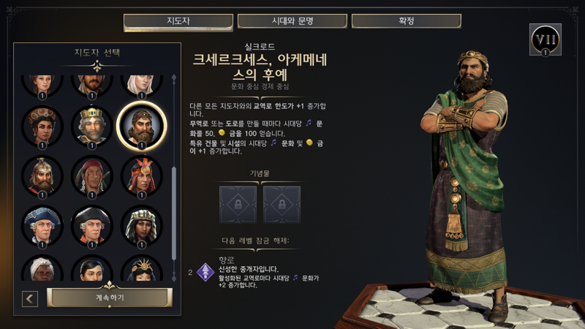Switch to the 지도자 tab
This screenshot has width=585, height=329.
pos(178,21)
